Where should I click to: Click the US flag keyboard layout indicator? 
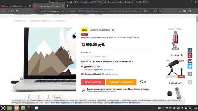178,108
